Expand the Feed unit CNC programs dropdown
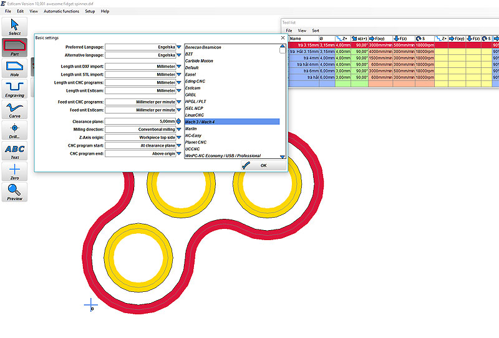 pyautogui.click(x=178, y=101)
